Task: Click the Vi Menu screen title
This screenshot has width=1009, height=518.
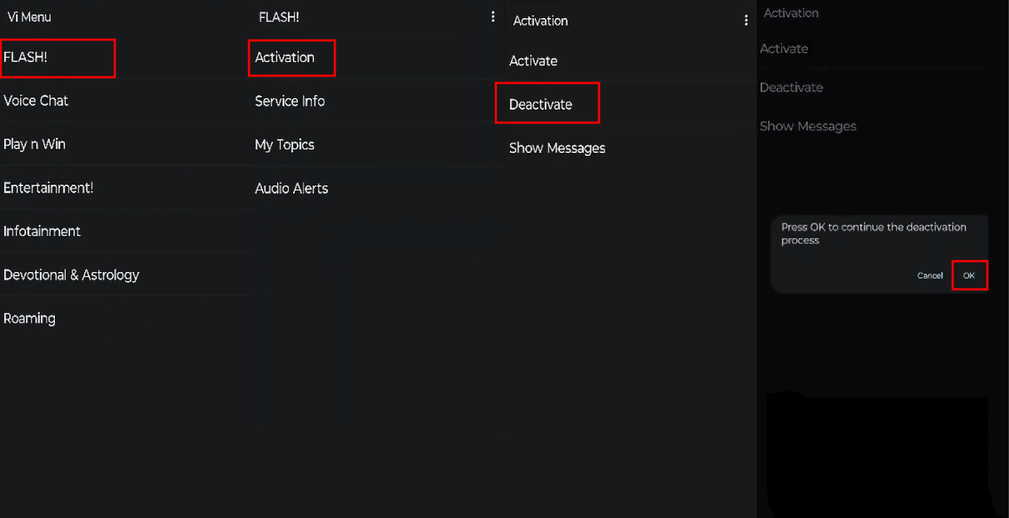Action: (x=29, y=17)
